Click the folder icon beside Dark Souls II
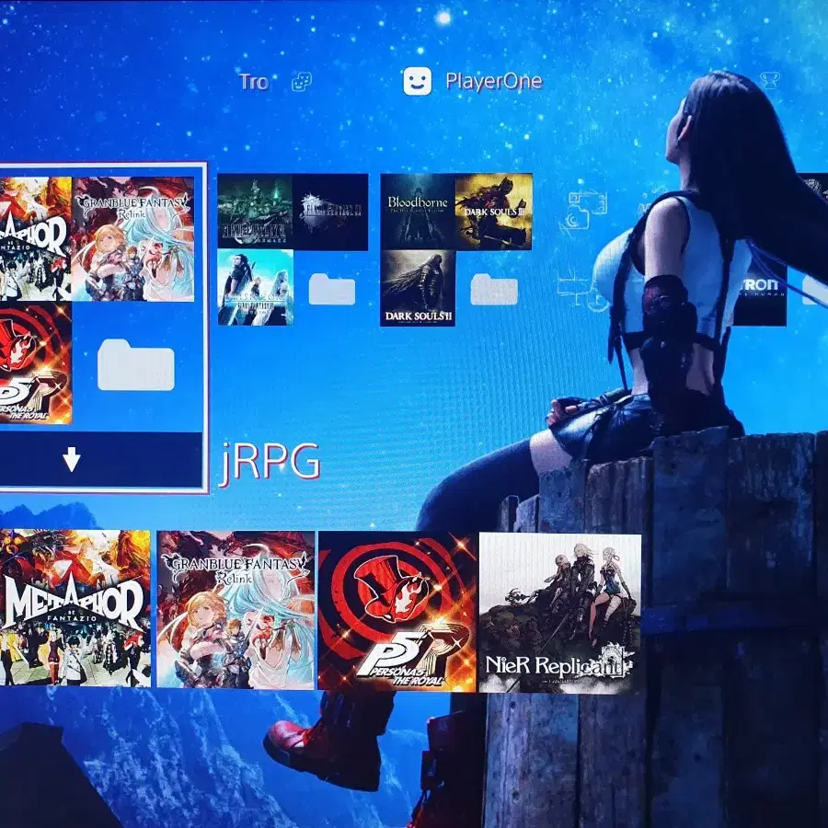828x828 pixels. point(494,289)
